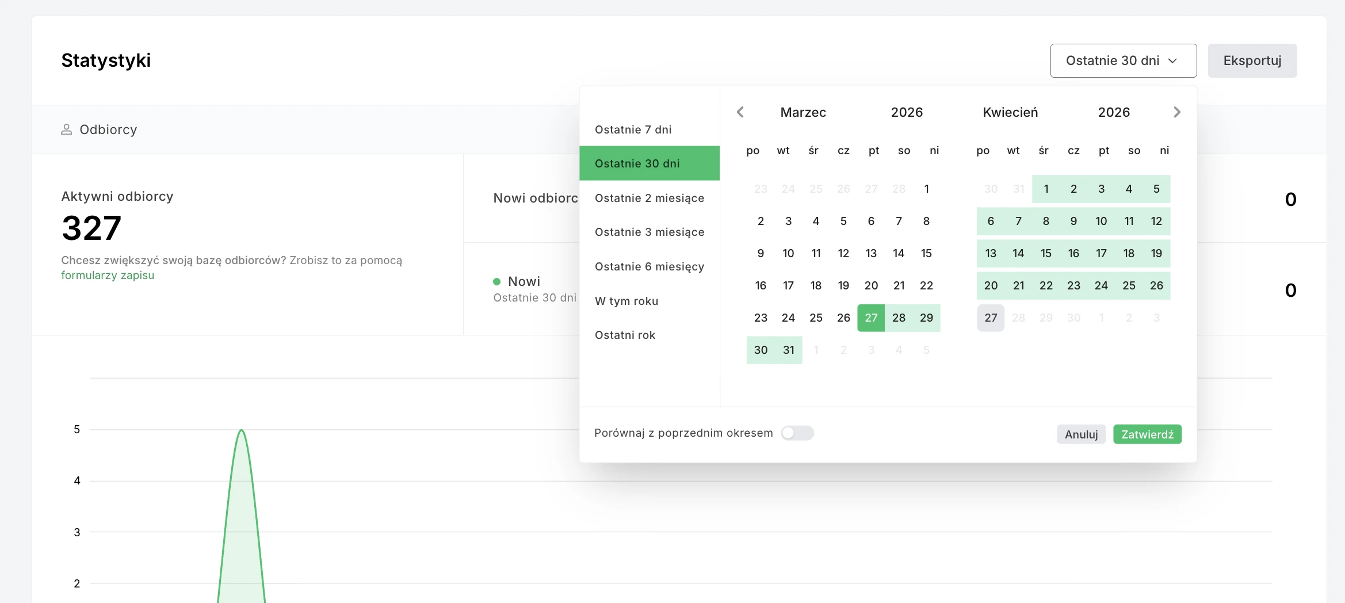The image size is (1345, 603).
Task: Click March 15 in Marzec calendar
Action: 926,253
